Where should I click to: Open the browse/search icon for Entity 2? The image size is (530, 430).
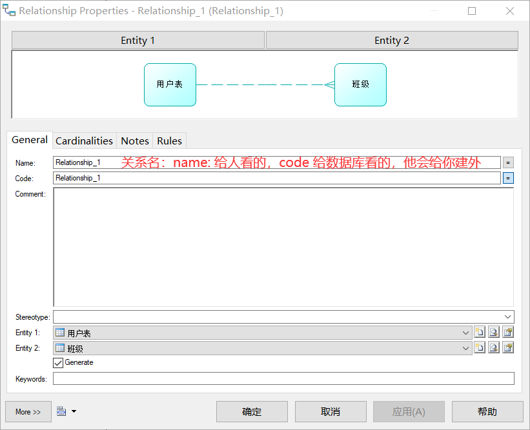pyautogui.click(x=493, y=347)
